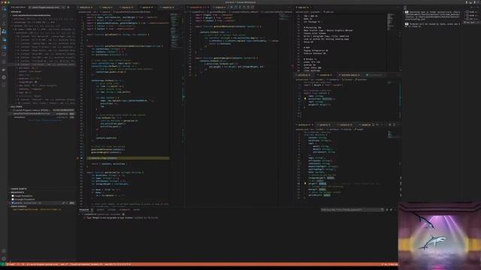
Task: Click the pencil edit icon on the parser.ts breakpoint
Action: tap(63, 203)
